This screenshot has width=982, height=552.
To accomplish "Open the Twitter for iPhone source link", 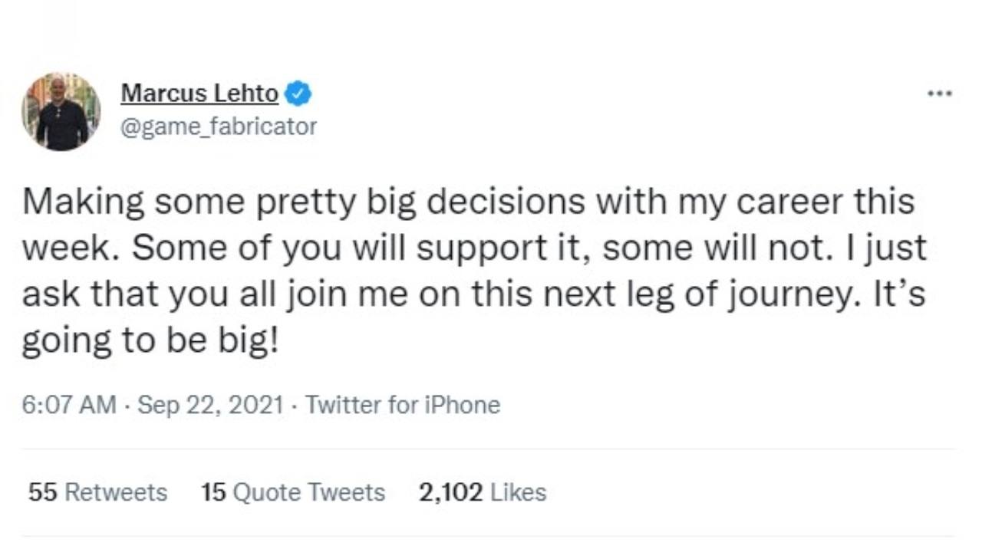I will click(x=403, y=404).
